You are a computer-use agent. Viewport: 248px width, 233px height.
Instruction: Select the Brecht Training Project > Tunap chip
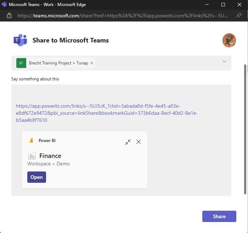[56, 63]
